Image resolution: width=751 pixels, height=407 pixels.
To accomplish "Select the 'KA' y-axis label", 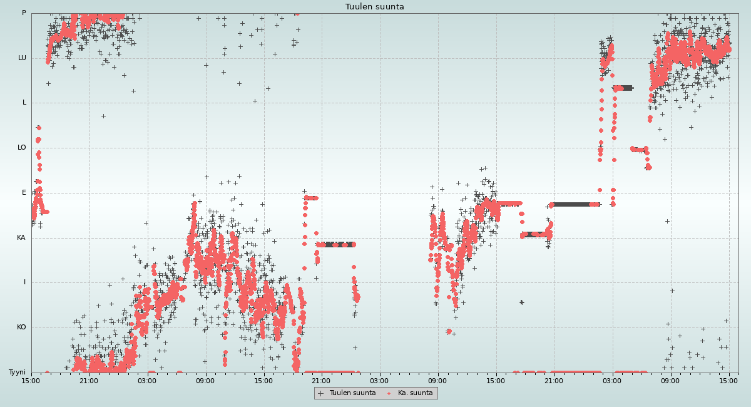I will [21, 238].
